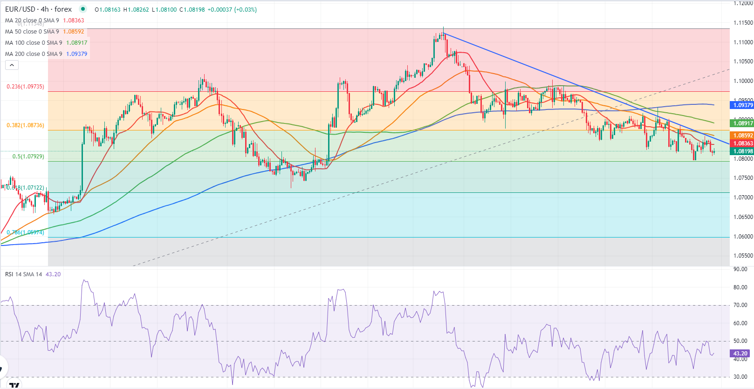Click the price change +0.00037 (+0.03%) value
This screenshot has width=754, height=389.
[x=232, y=10]
